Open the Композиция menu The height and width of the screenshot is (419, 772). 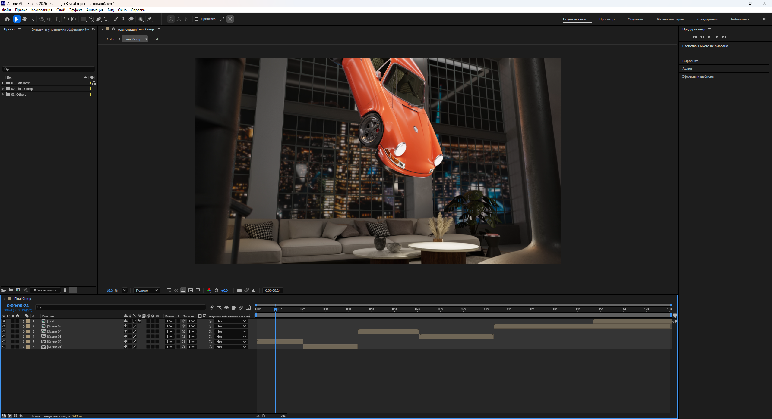pos(42,10)
